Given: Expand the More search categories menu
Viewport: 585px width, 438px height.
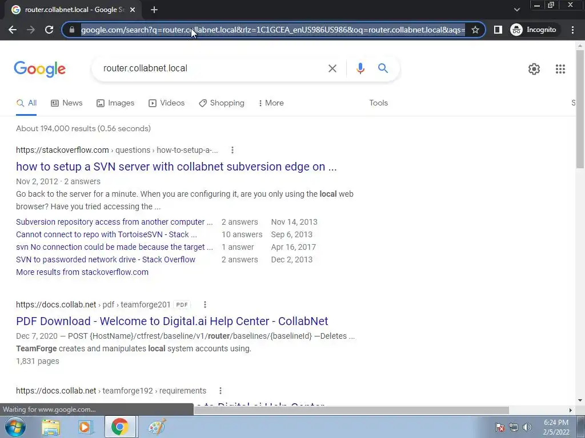Looking at the screenshot, I should tap(271, 103).
